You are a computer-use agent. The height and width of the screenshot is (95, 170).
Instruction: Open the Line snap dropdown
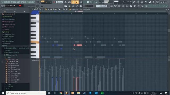click(x=89, y=6)
